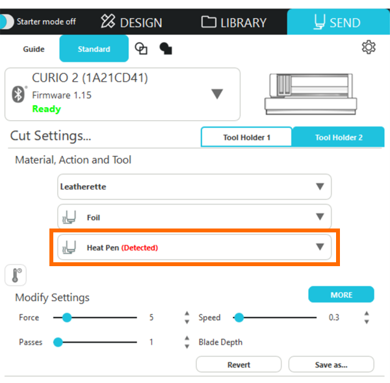Viewport: 390px width, 383px height.
Task: Click the Bluetooth icon beside CURIO 2
Action: pos(19,93)
